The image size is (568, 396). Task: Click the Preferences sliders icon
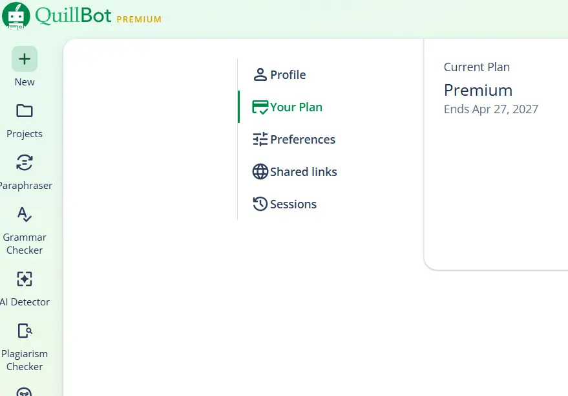pos(260,139)
